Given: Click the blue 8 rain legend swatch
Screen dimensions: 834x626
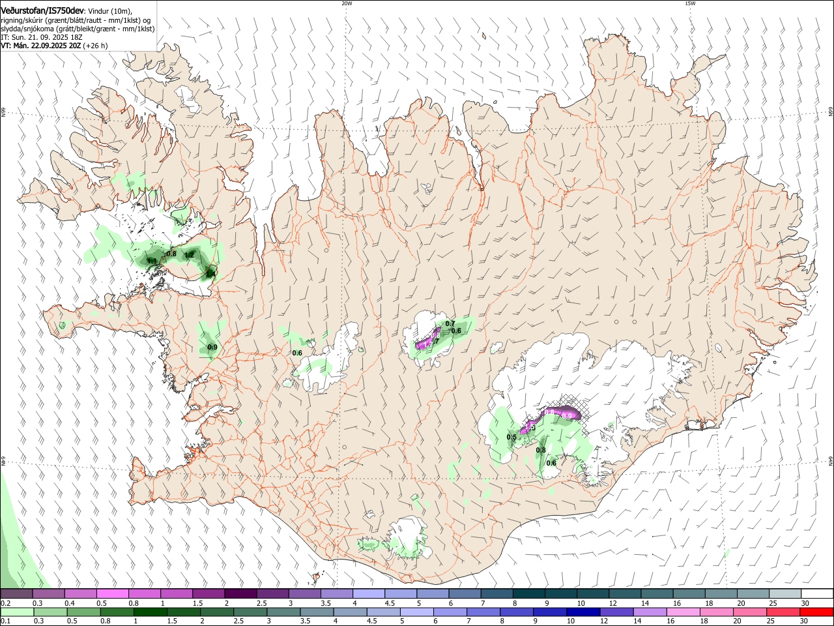Looking at the screenshot, I should click(517, 612).
